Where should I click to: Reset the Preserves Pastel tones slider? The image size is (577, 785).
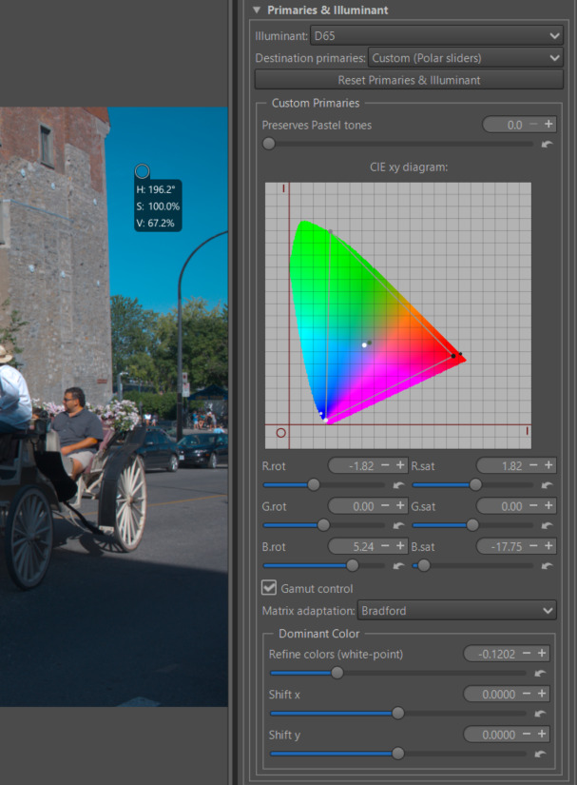pyautogui.click(x=546, y=145)
